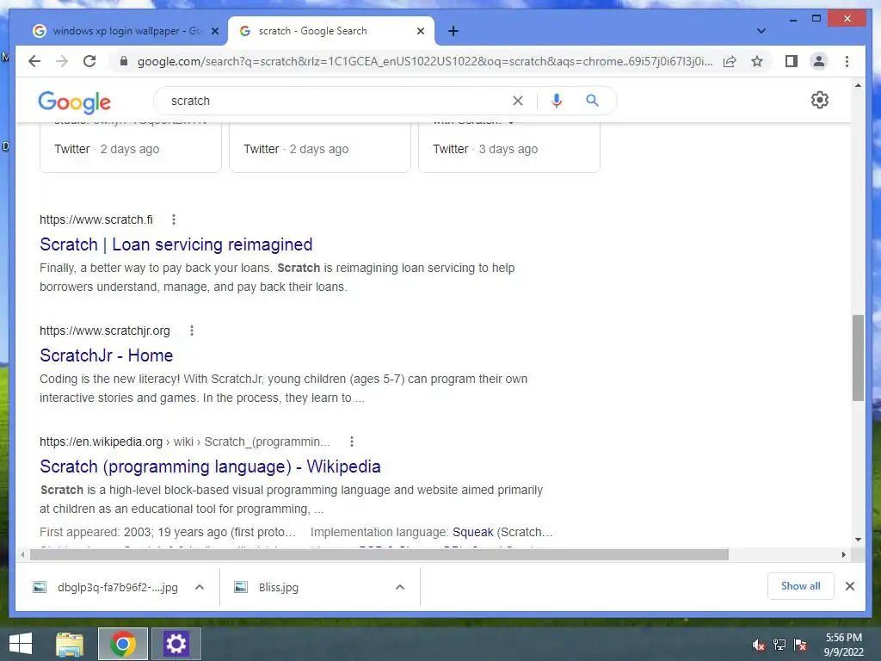Open a new browser tab
881x661 pixels.
point(453,31)
